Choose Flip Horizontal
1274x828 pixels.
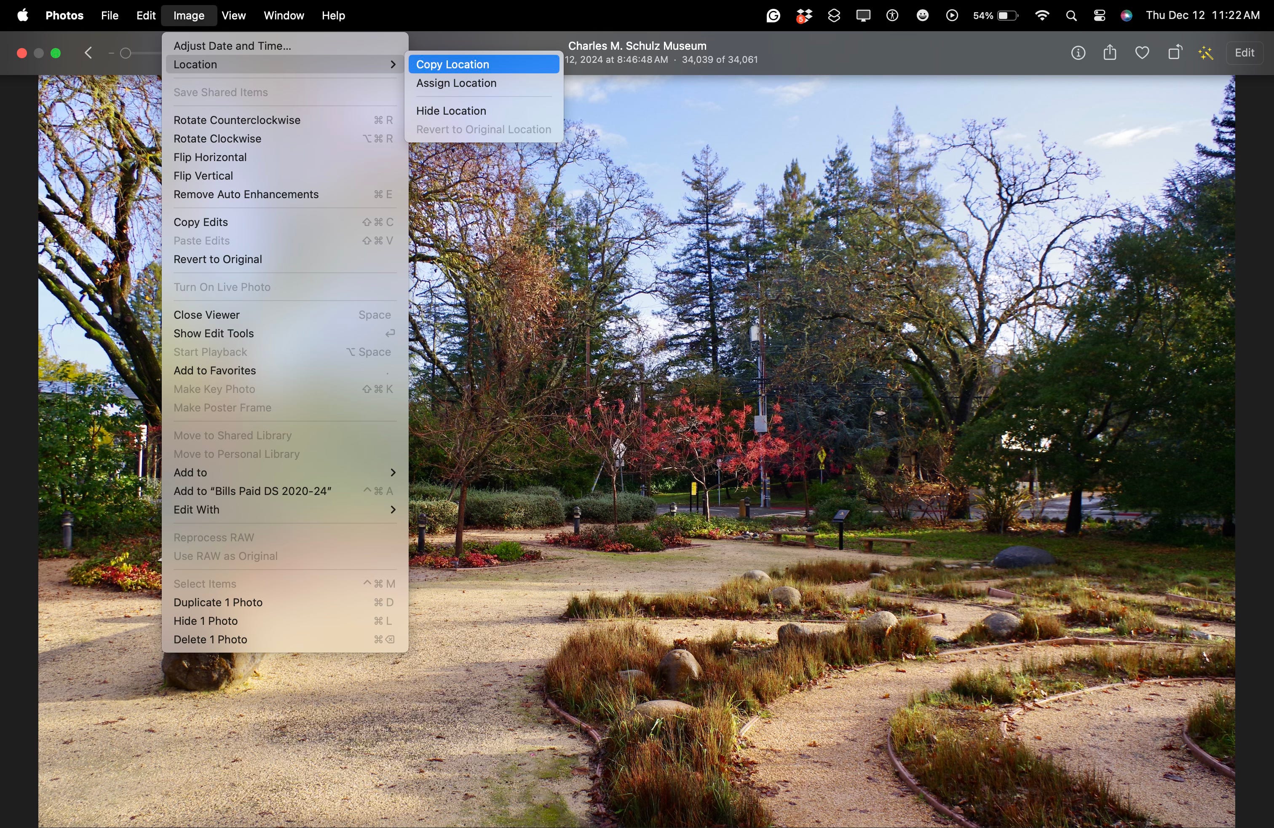pyautogui.click(x=285, y=157)
